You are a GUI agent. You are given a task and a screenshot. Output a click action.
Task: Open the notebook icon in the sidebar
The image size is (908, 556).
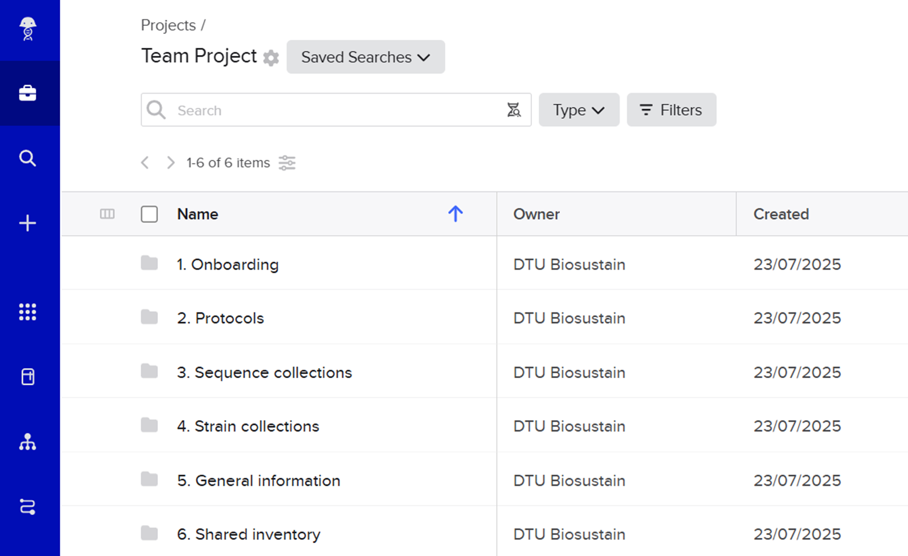[27, 376]
